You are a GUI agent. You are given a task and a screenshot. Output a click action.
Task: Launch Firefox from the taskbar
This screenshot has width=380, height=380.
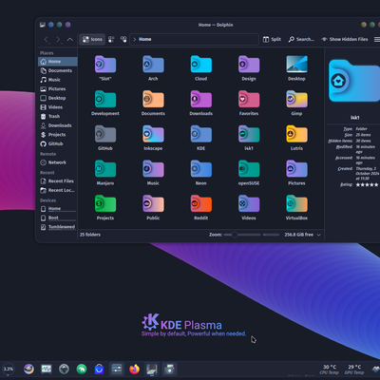[x=134, y=369]
